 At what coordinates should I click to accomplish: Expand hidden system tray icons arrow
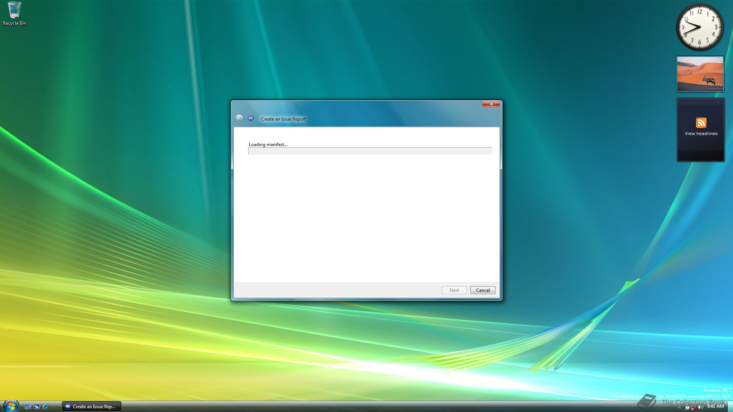point(679,407)
